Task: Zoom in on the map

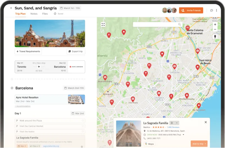Action: click(215, 25)
